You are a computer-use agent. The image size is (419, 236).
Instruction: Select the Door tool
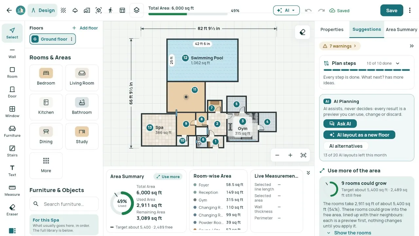click(x=12, y=92)
